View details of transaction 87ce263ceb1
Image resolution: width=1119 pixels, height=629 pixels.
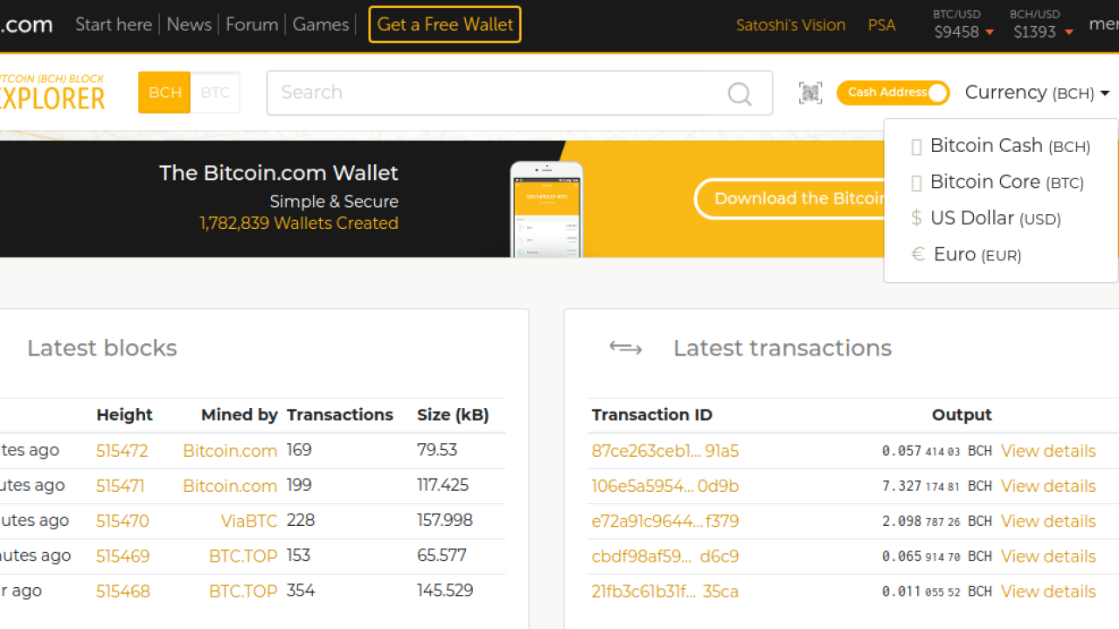click(1048, 451)
